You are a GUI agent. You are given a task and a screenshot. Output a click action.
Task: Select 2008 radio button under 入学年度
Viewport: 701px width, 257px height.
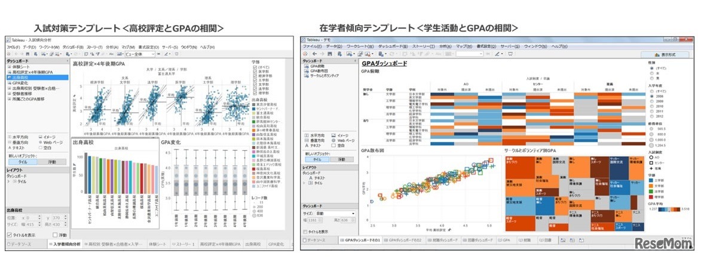point(652,96)
